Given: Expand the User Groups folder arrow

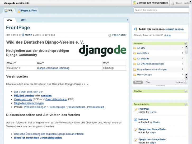Looking at the screenshot, I should coord(182,75).
